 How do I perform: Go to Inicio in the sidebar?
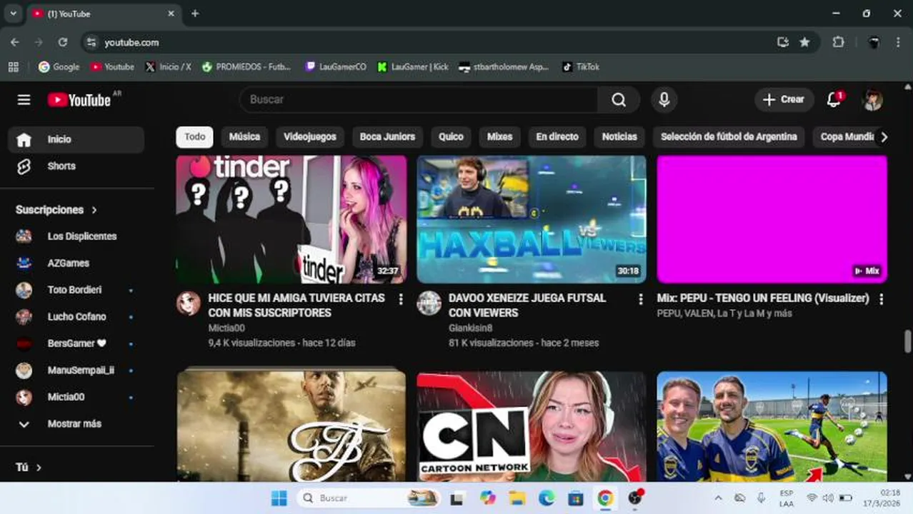click(76, 139)
